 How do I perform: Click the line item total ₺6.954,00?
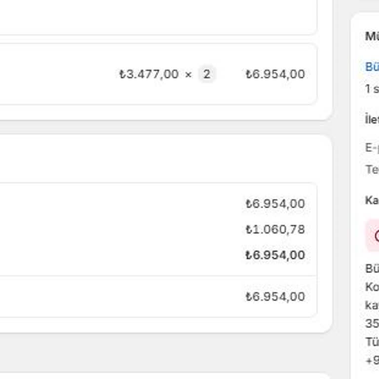[275, 75]
